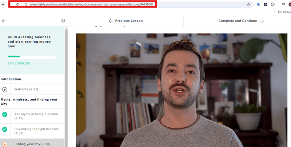Click the play icon next to Welcome
The height and width of the screenshot is (147, 291).
[x=5, y=90]
